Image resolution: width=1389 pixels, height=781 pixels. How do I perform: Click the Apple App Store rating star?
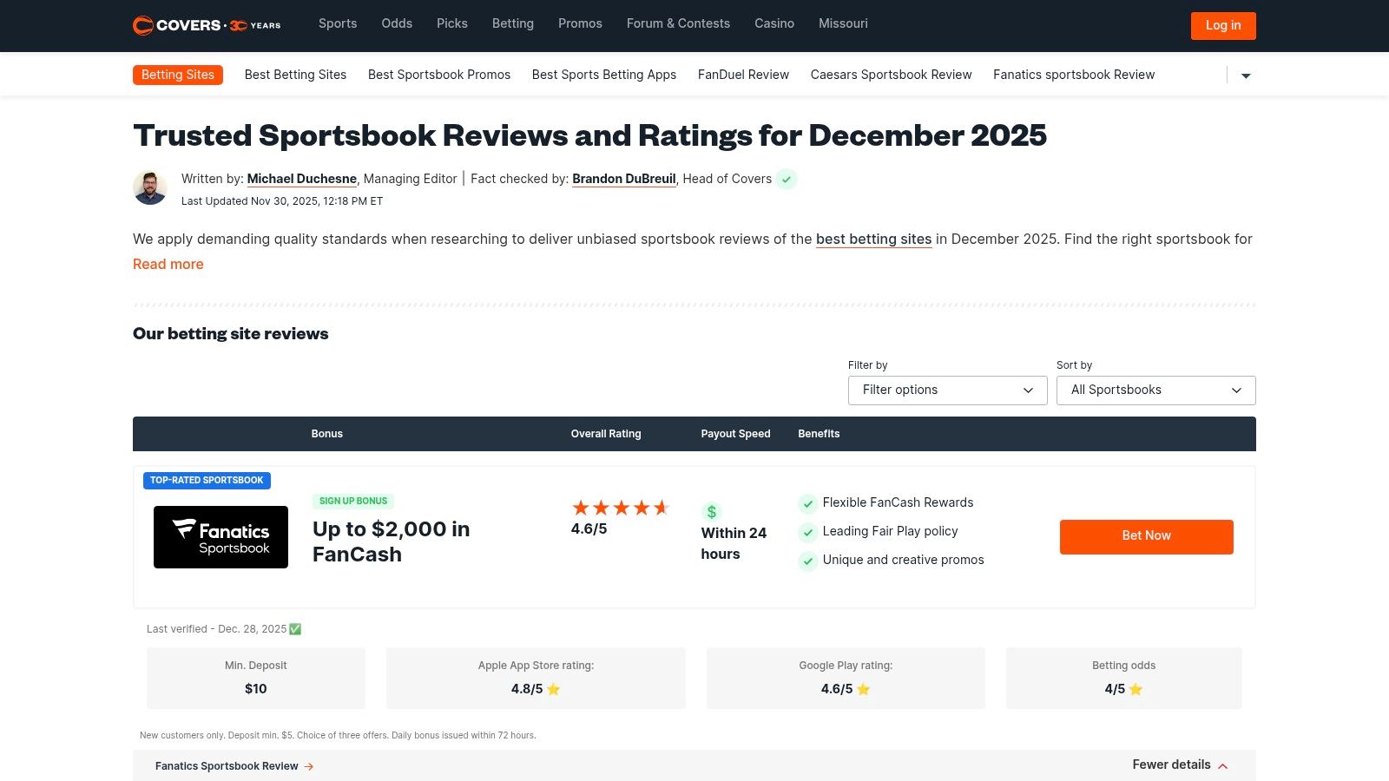(x=554, y=689)
